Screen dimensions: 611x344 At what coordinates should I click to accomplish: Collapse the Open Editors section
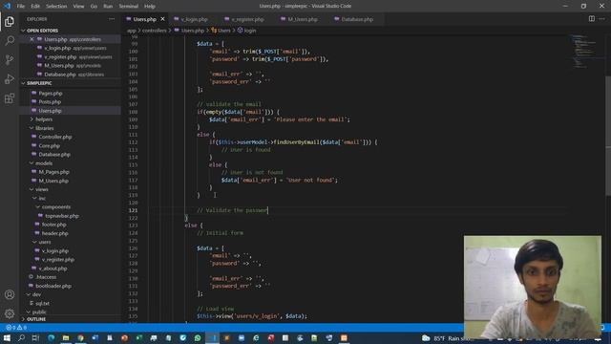pos(42,31)
